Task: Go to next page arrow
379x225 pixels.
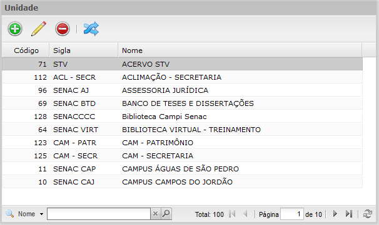Action: pyautogui.click(x=335, y=214)
